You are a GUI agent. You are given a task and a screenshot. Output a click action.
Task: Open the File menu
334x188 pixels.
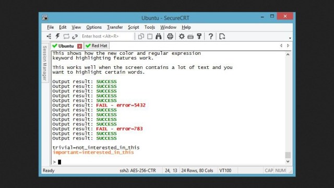[x=50, y=27]
